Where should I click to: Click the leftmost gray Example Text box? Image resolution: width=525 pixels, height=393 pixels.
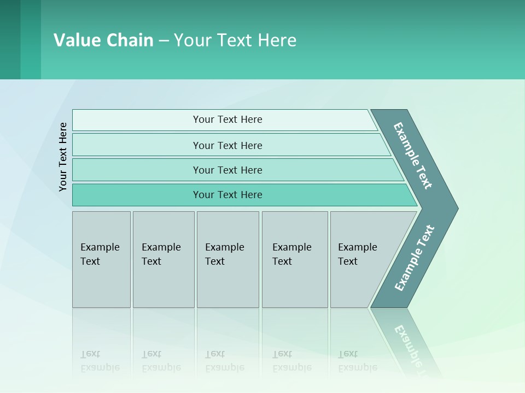pyautogui.click(x=101, y=259)
